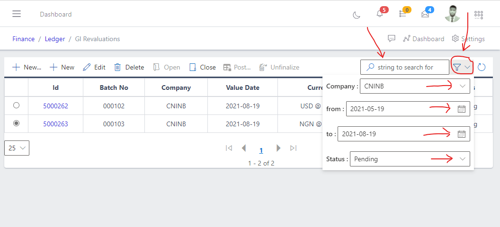Click the Dashboard title in header

click(56, 14)
